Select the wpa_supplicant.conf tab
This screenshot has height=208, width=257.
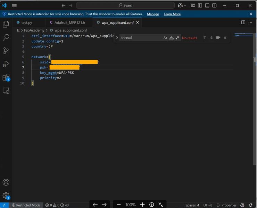pyautogui.click(x=117, y=23)
